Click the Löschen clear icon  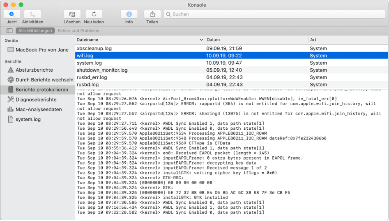pos(72,14)
